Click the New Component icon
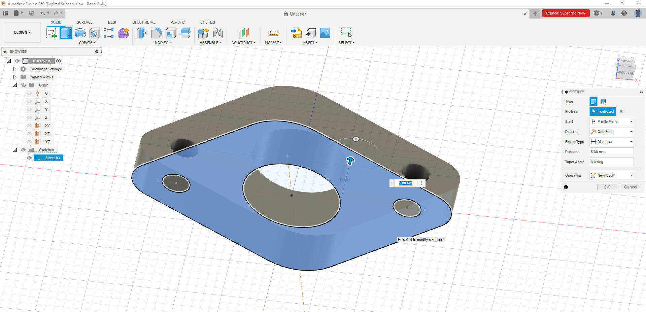This screenshot has height=312, width=646. tap(203, 33)
